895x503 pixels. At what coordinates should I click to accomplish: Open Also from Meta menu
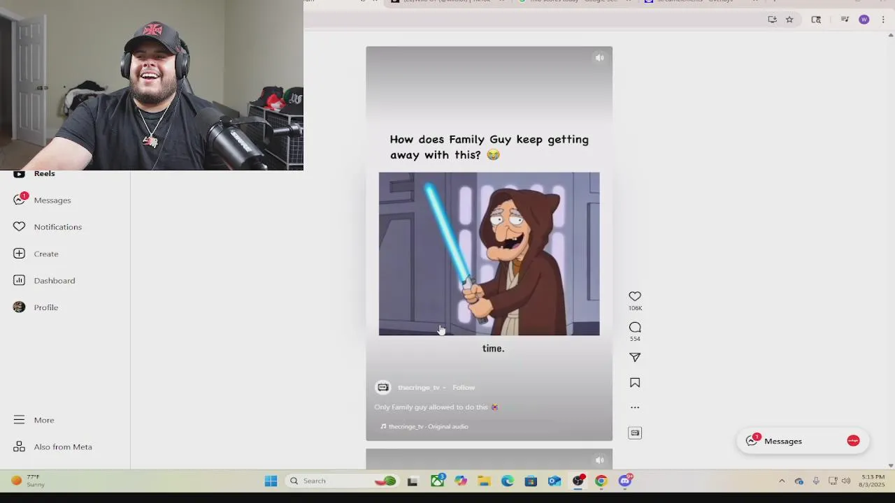coord(52,447)
